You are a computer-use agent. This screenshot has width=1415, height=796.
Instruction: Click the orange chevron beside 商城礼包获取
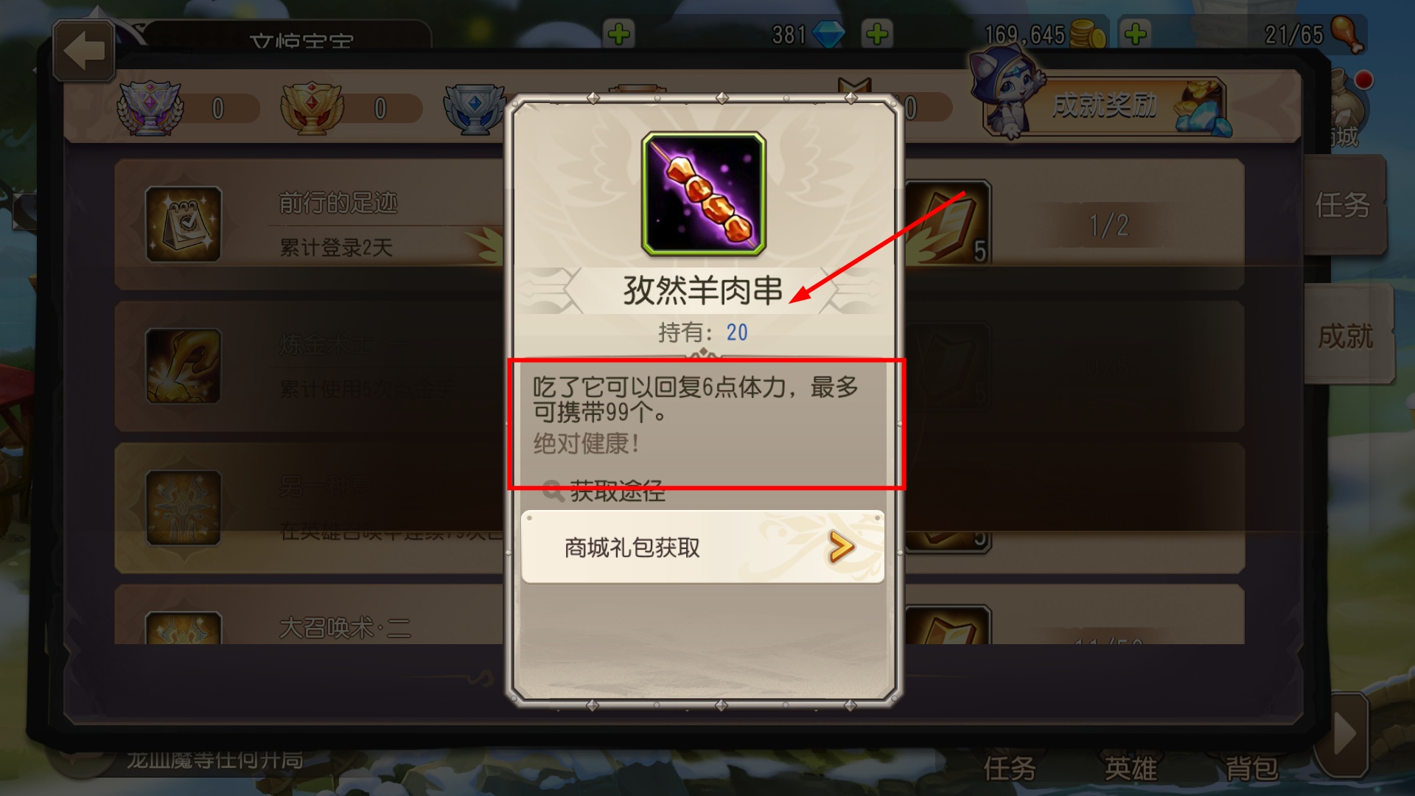pyautogui.click(x=841, y=547)
